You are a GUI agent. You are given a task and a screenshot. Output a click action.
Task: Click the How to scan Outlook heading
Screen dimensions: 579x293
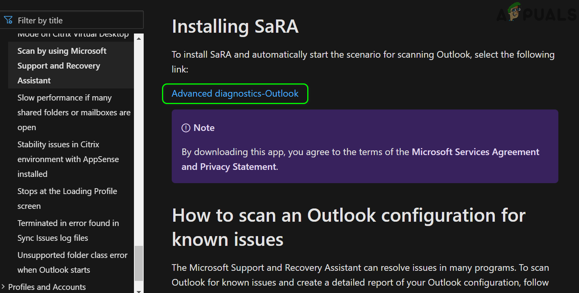pos(348,227)
